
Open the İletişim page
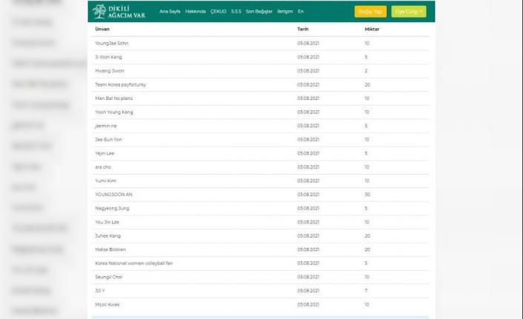coord(285,12)
